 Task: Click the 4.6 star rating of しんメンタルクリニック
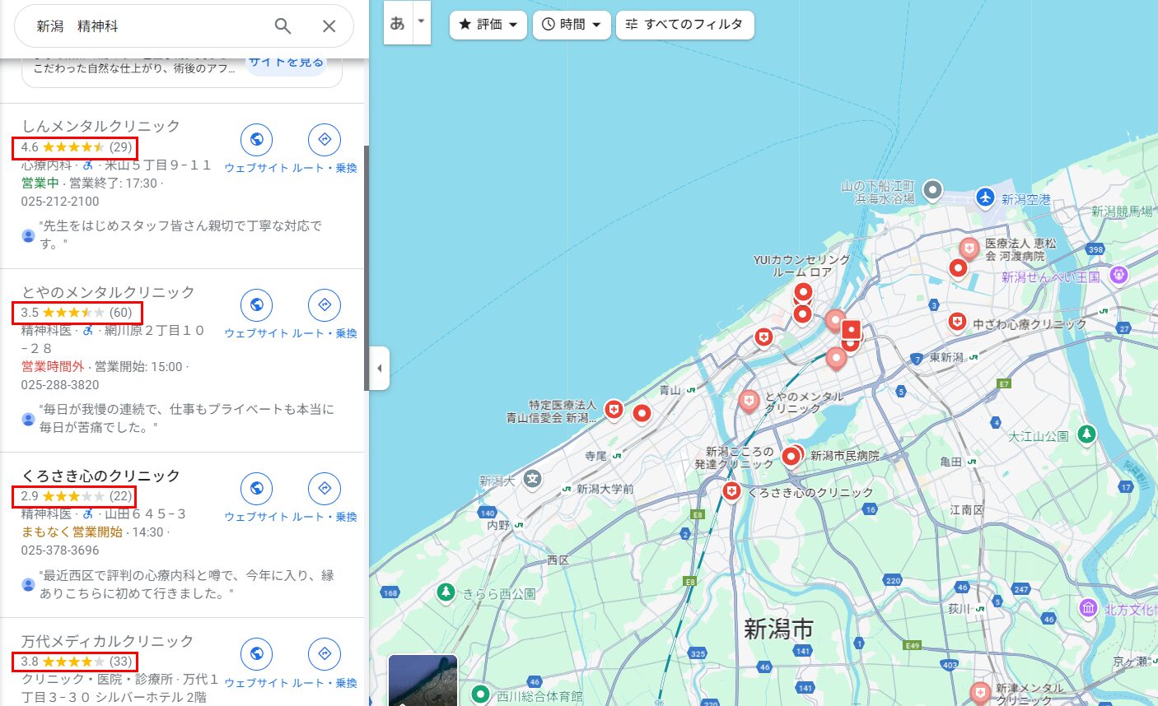tap(76, 147)
